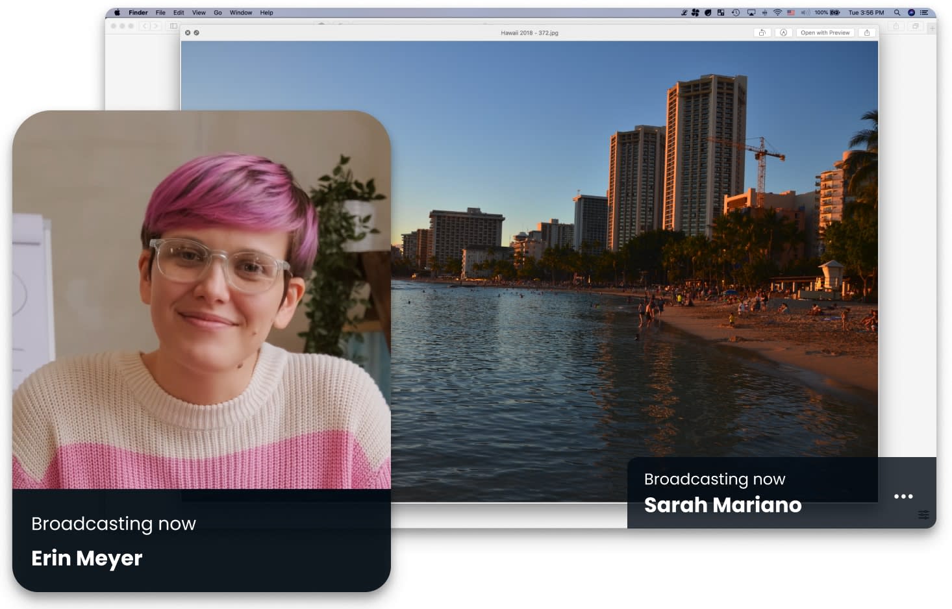The height and width of the screenshot is (609, 952).
Task: Open the File menu
Action: click(160, 12)
